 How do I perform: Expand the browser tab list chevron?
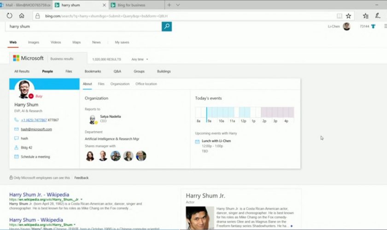tap(178, 5)
